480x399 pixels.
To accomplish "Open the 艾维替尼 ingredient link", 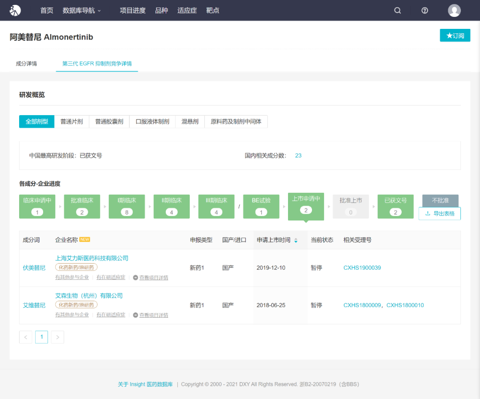I will click(x=34, y=305).
